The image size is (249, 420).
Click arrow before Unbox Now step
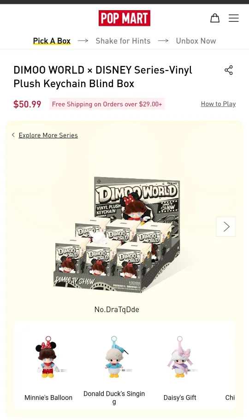click(163, 41)
